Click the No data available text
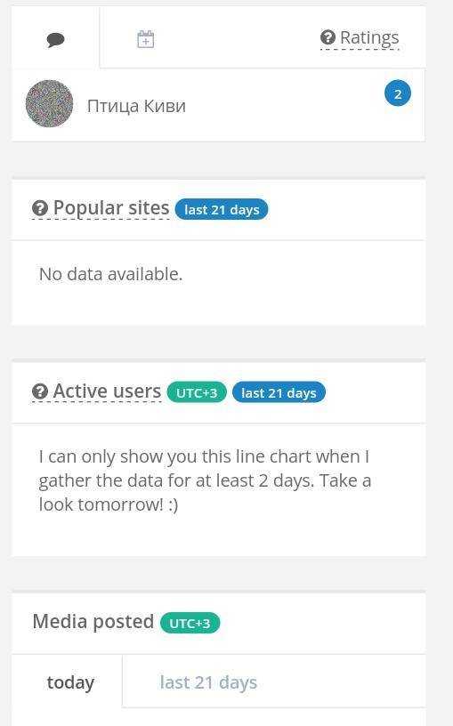453x726 pixels. coord(110,274)
